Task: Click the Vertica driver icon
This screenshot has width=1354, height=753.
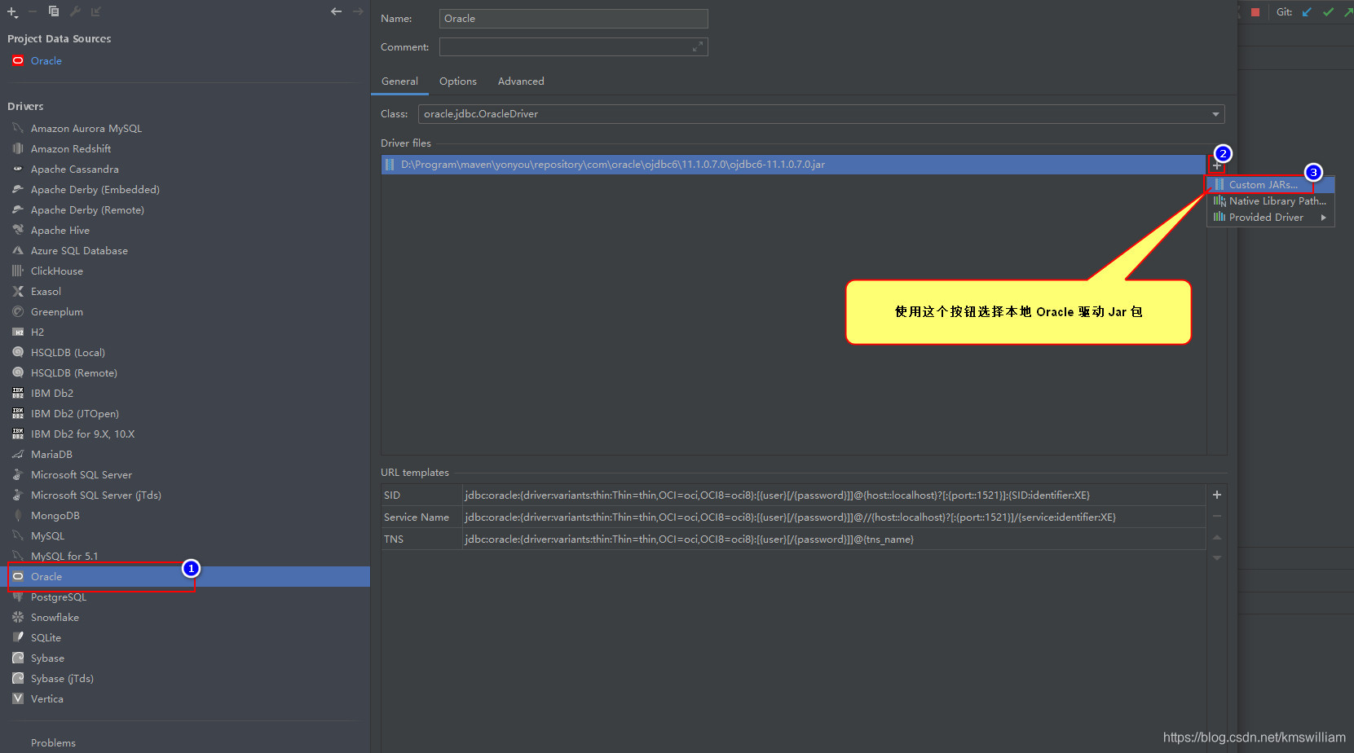Action: [18, 698]
